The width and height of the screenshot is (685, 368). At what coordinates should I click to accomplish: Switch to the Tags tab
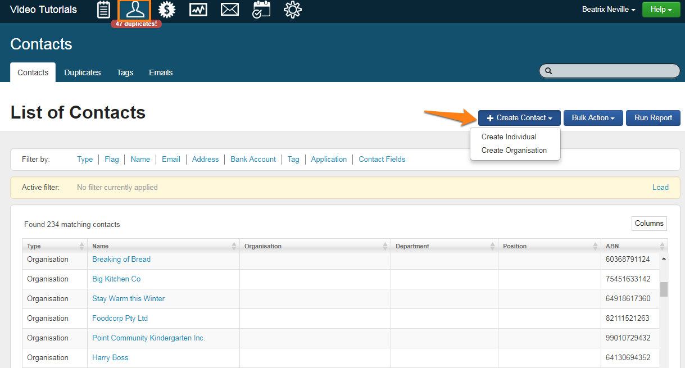click(125, 72)
